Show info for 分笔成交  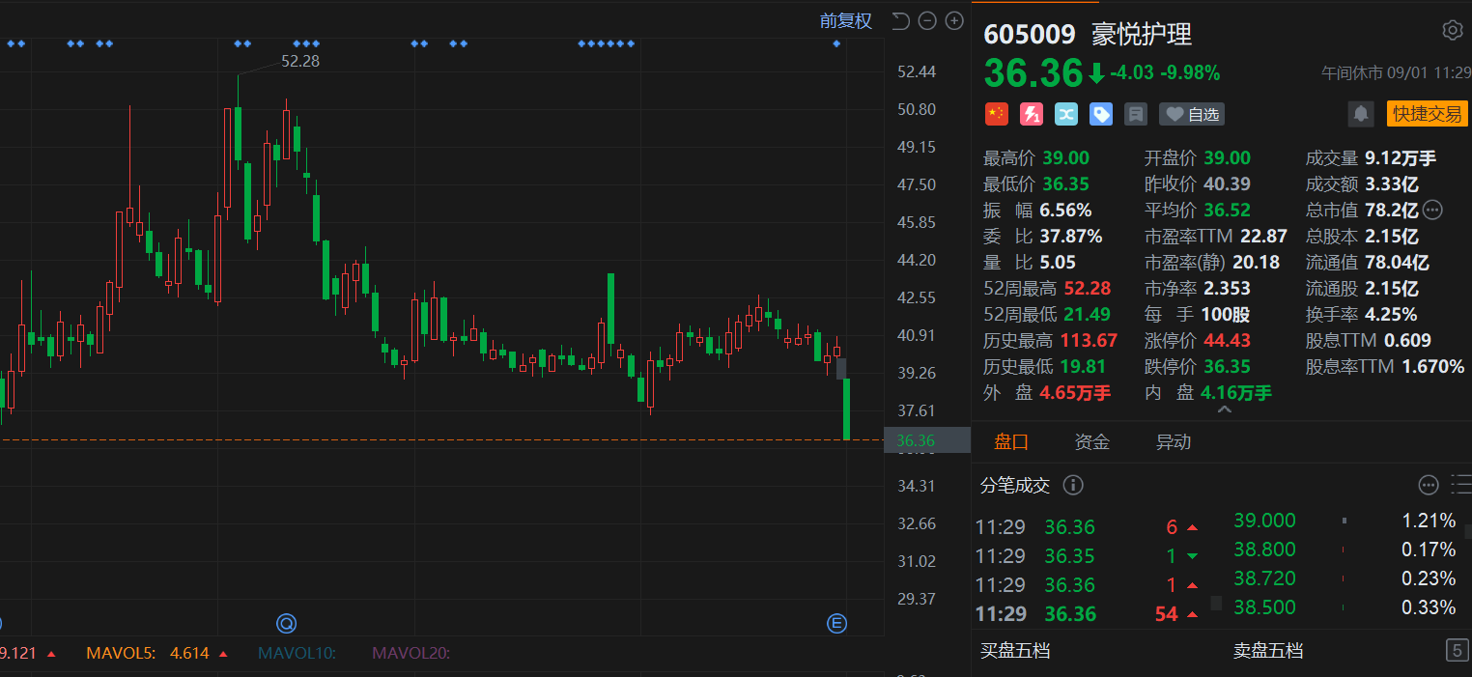coord(1073,485)
